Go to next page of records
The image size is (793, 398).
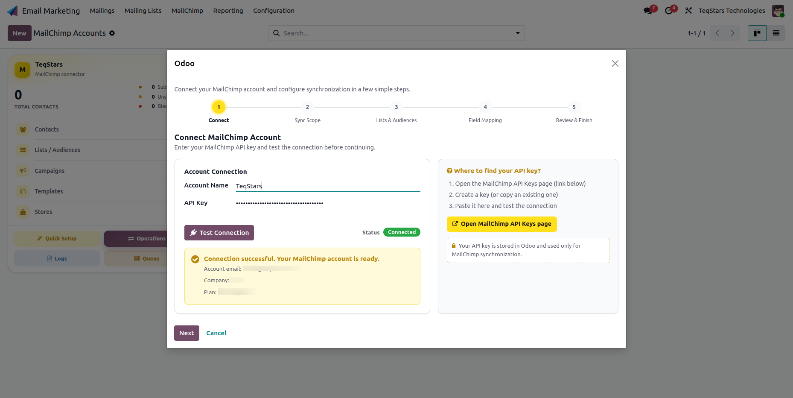click(x=733, y=33)
